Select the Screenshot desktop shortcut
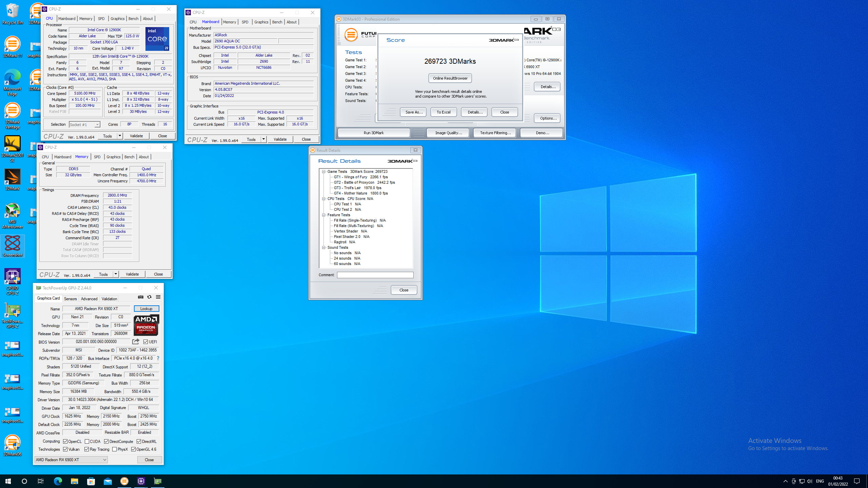Viewport: 868px width, 488px height. tap(12, 246)
